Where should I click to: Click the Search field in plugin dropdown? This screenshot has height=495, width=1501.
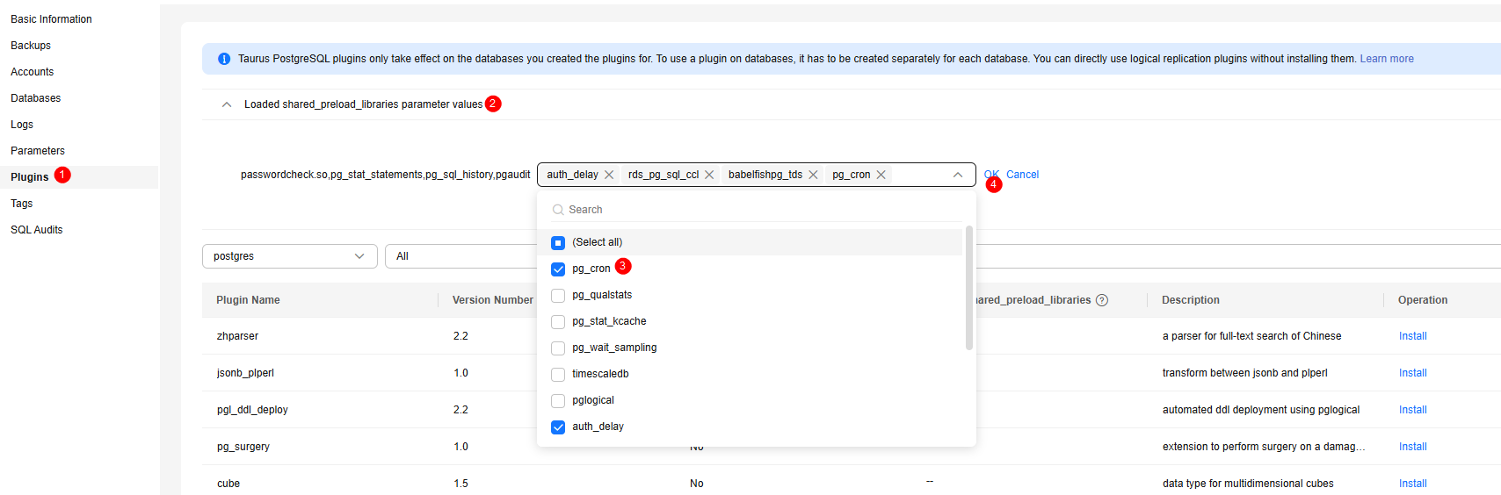pyautogui.click(x=756, y=210)
